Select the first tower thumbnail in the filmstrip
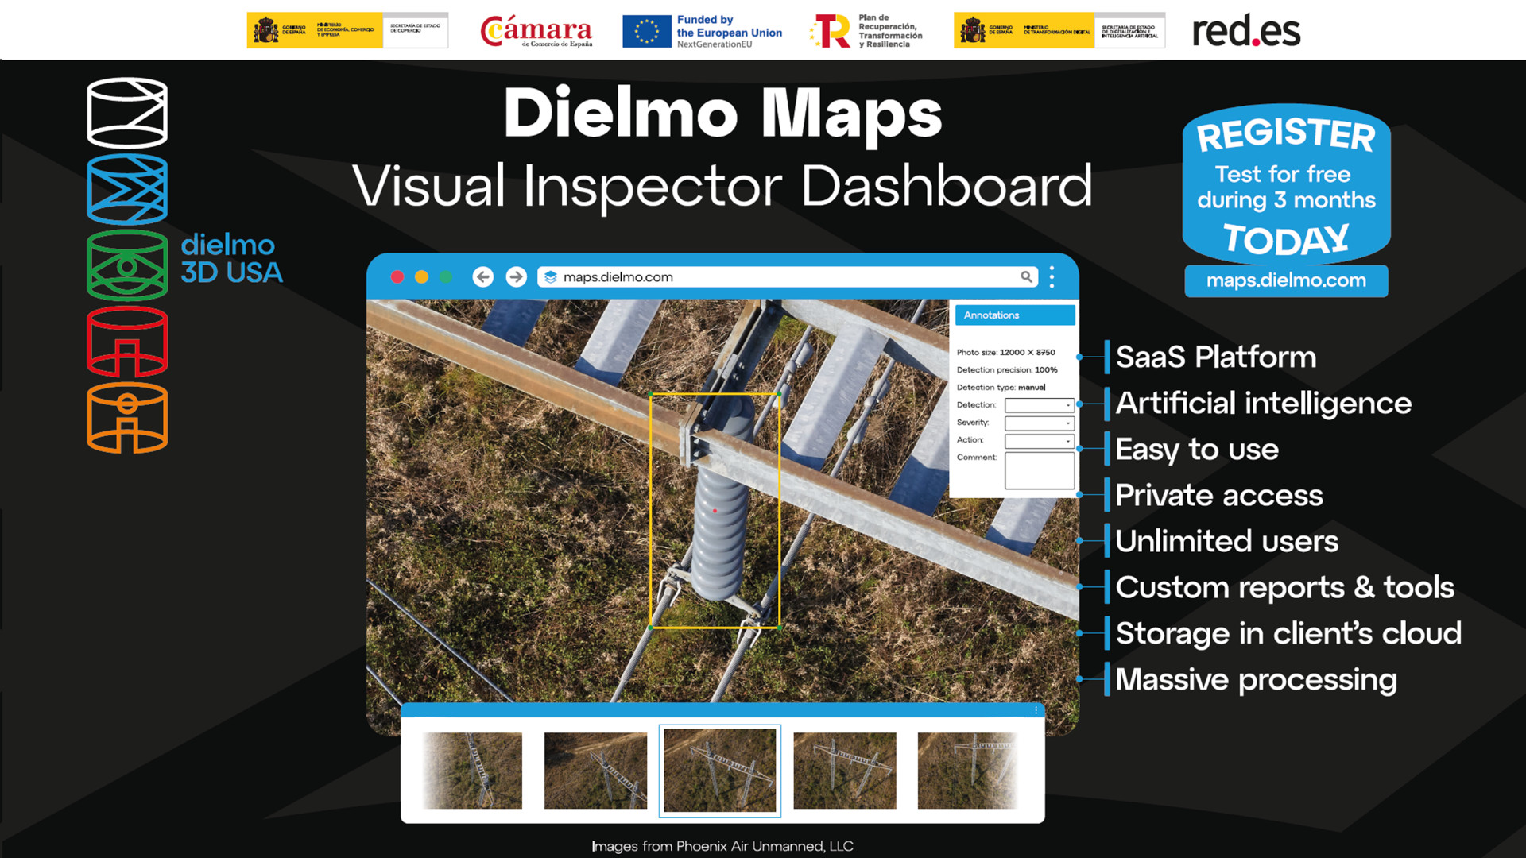The width and height of the screenshot is (1526, 858). (471, 770)
